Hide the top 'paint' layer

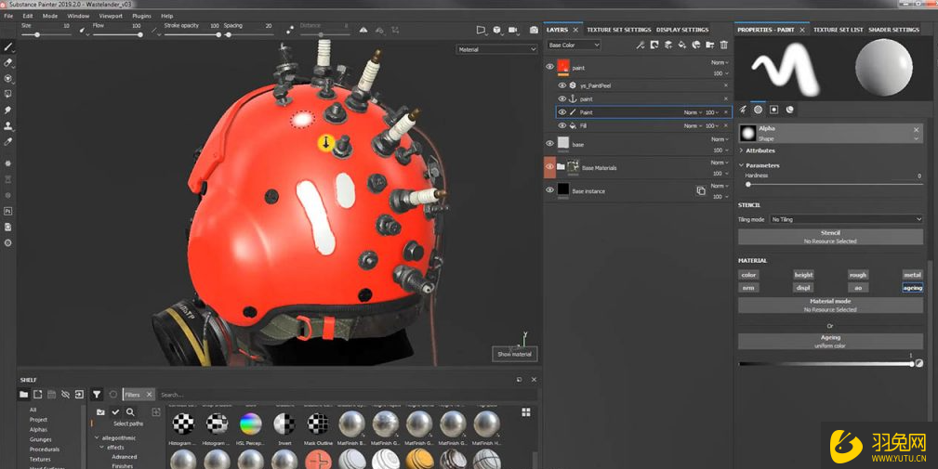coord(549,67)
